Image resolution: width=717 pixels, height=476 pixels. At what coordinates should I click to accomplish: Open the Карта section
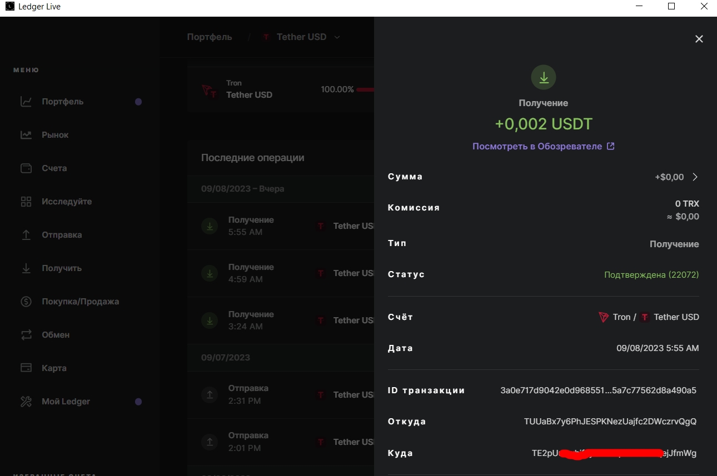[54, 368]
